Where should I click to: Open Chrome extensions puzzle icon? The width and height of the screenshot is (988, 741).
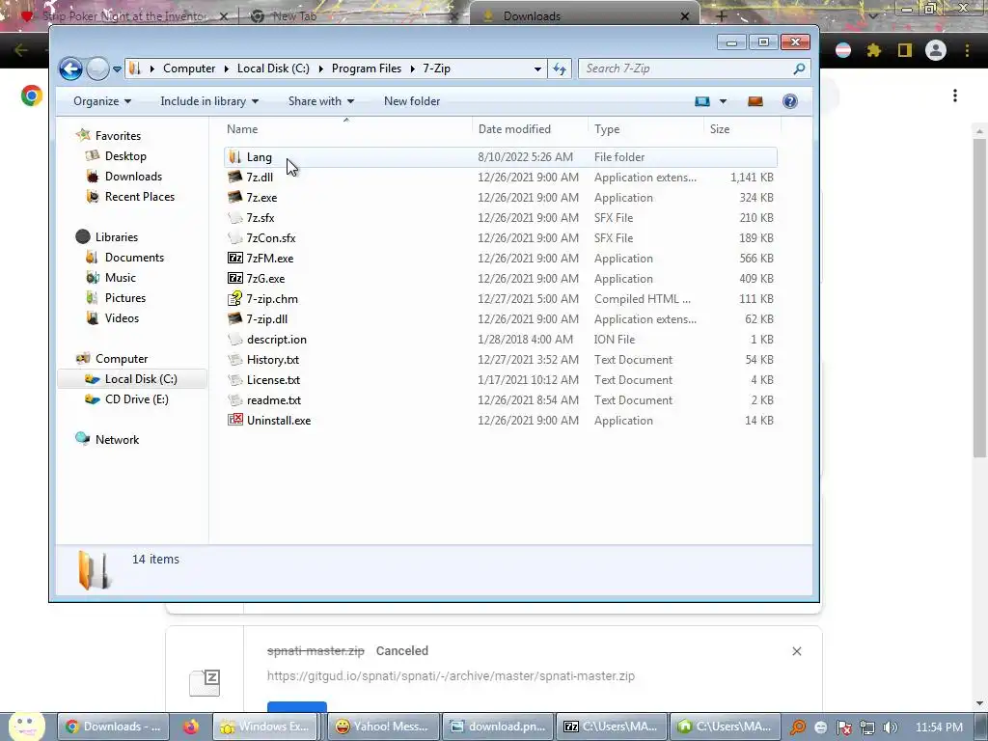(873, 50)
